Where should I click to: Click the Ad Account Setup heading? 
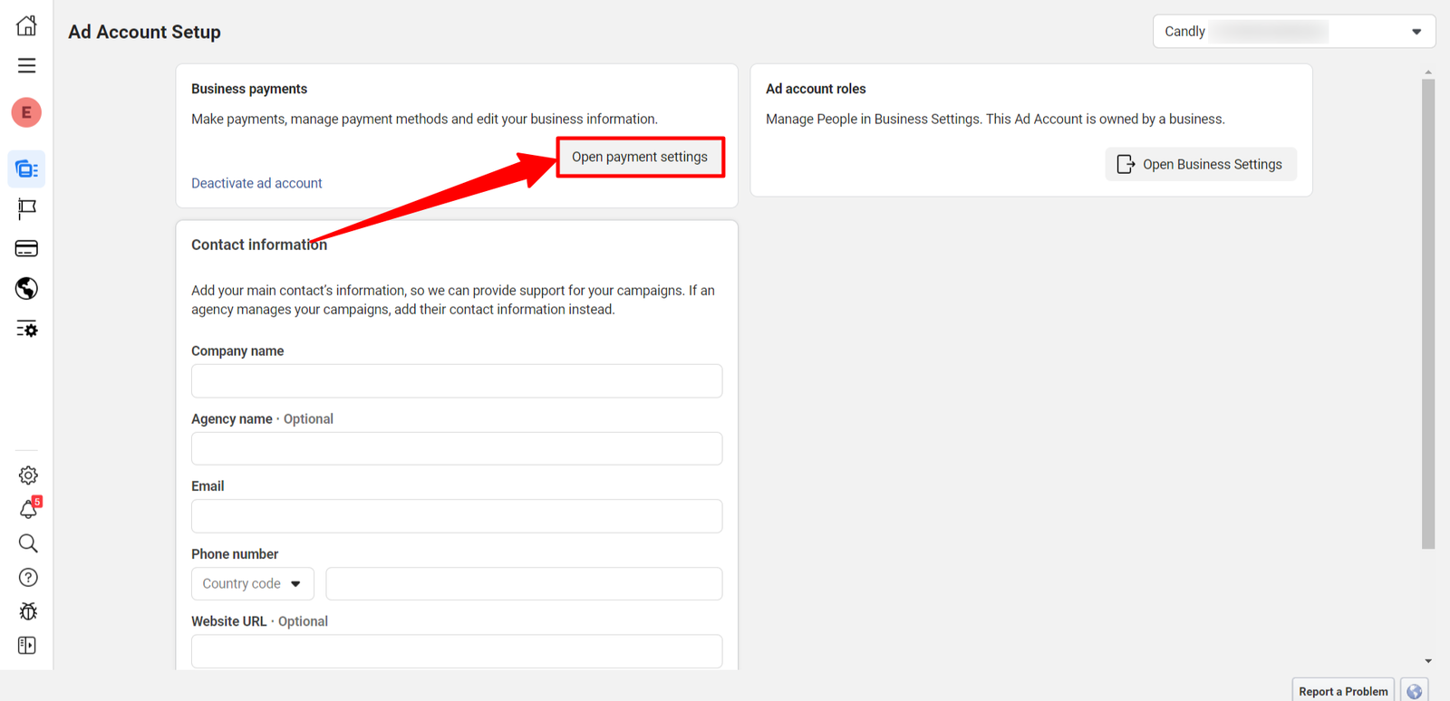(145, 32)
